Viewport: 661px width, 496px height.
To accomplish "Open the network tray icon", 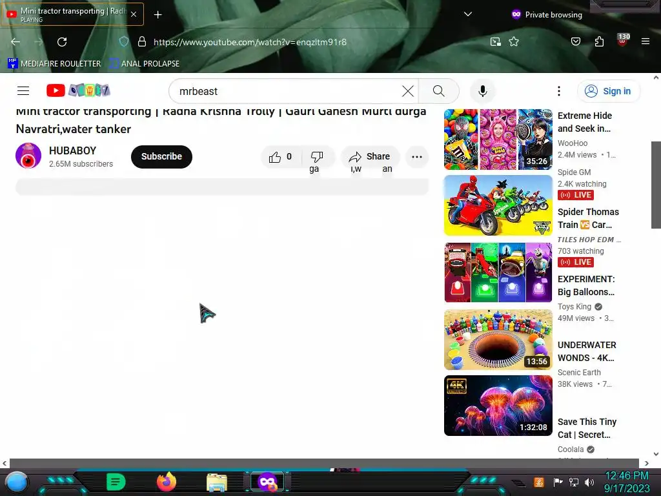I will click(574, 482).
